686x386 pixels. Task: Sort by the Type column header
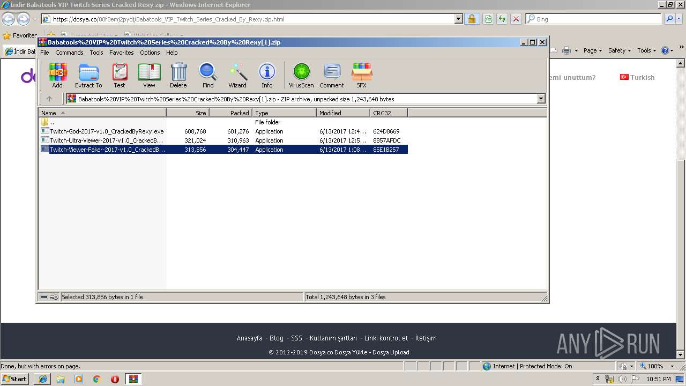284,113
